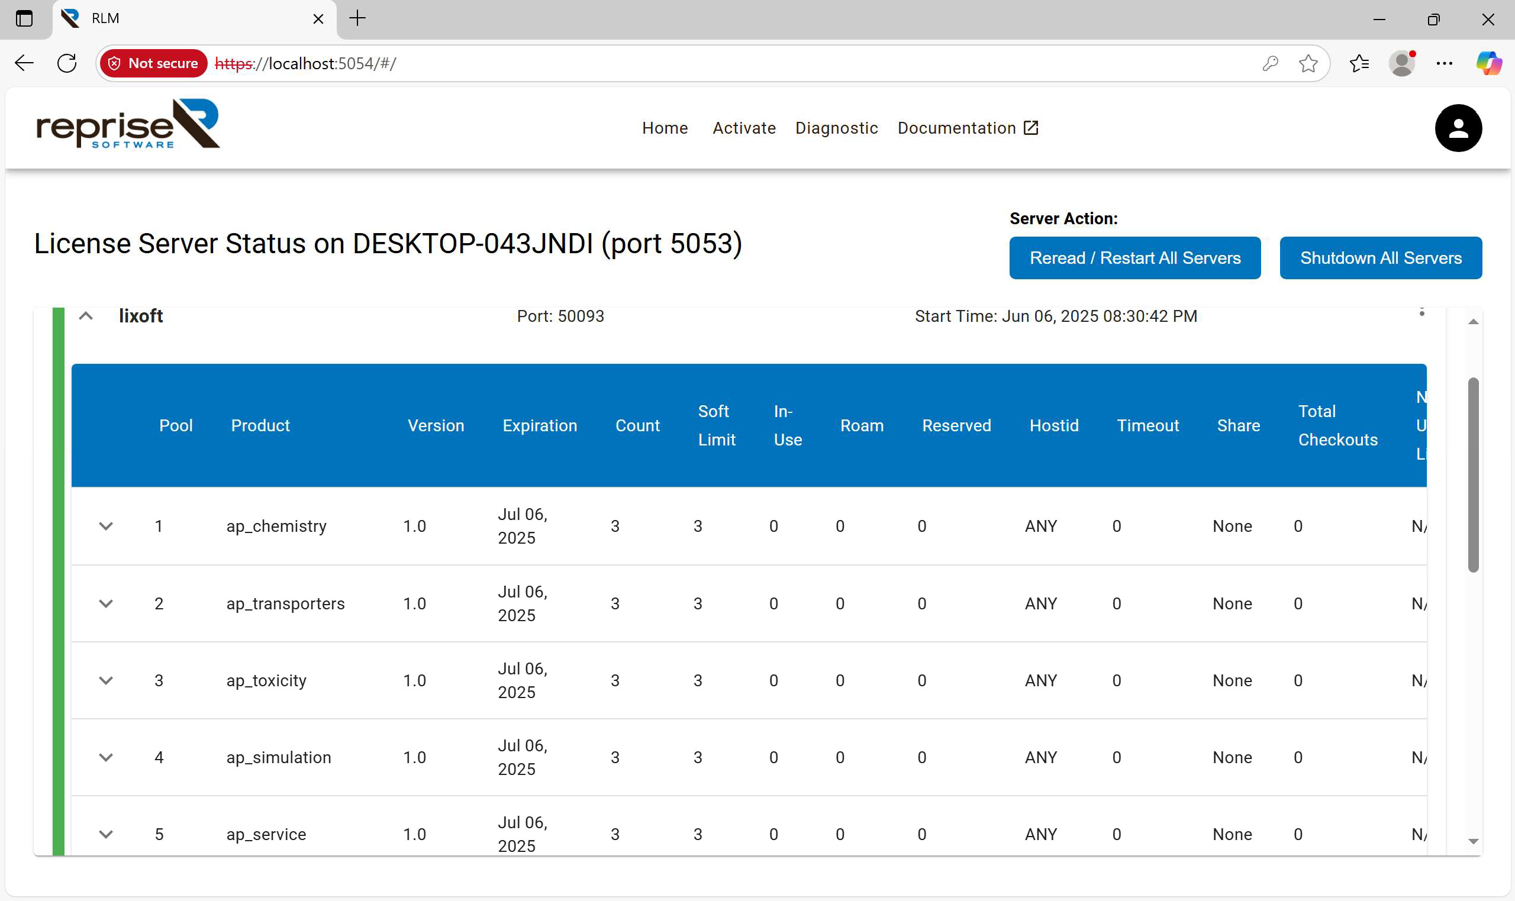Click the Expiration column header
This screenshot has height=901, width=1515.
pyautogui.click(x=539, y=425)
